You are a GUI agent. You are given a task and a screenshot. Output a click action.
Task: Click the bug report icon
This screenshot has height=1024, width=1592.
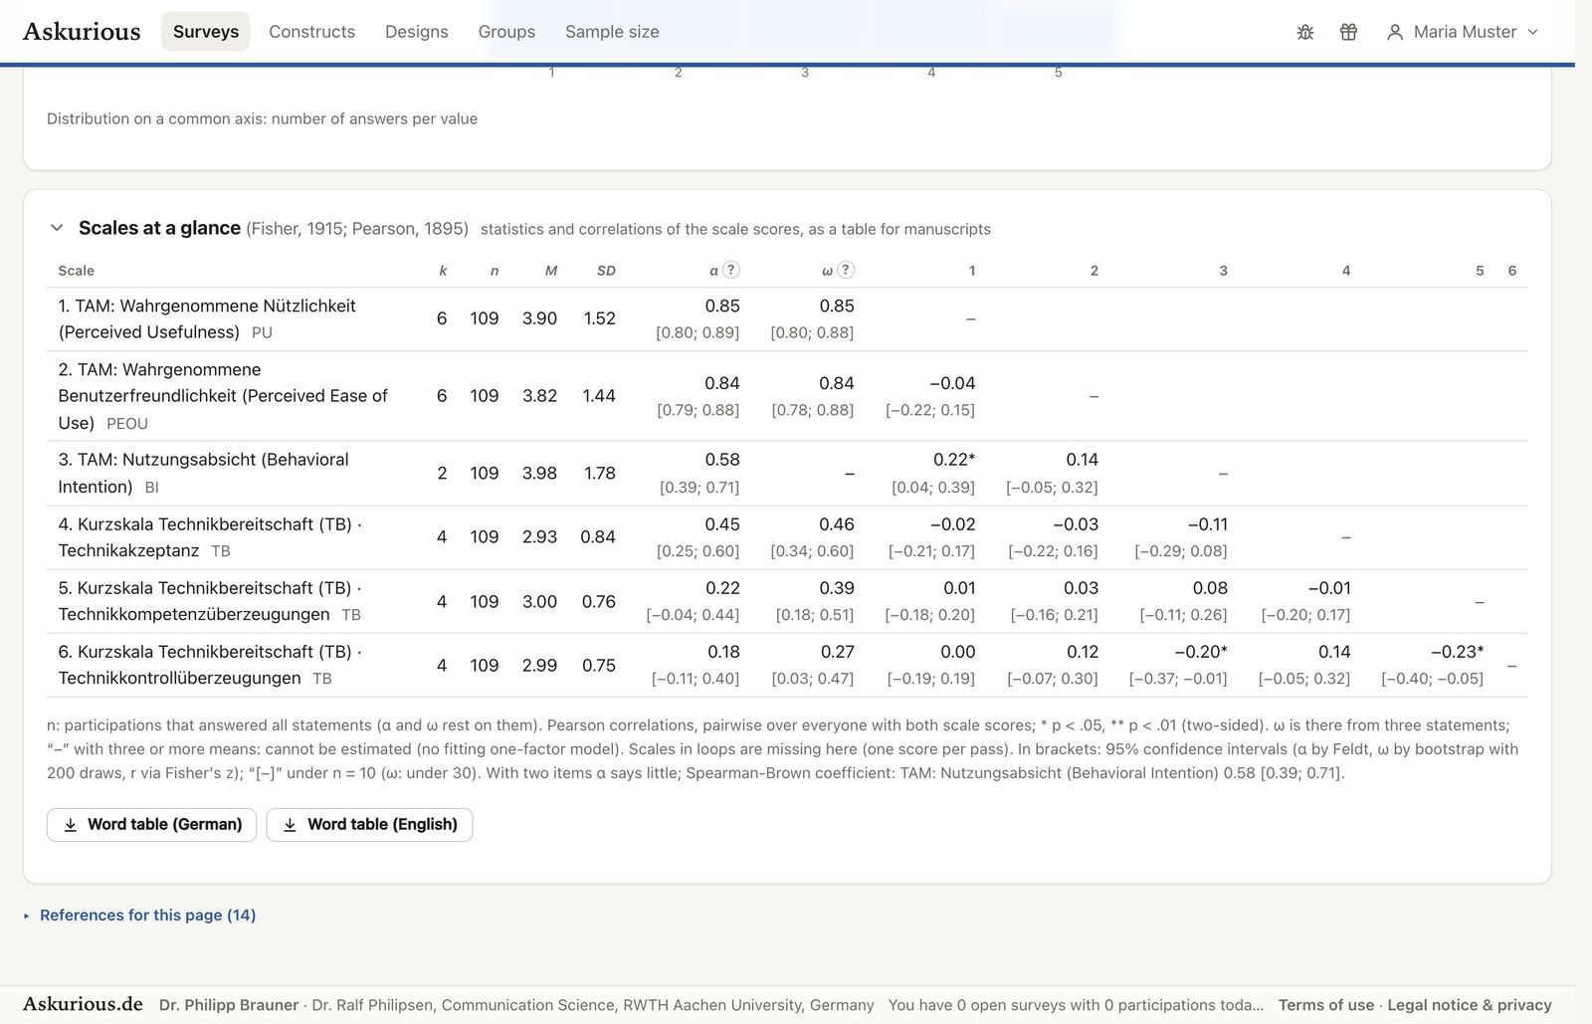pyautogui.click(x=1305, y=32)
